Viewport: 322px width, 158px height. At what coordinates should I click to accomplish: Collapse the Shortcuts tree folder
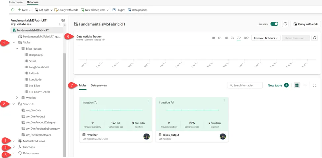(x=14, y=104)
